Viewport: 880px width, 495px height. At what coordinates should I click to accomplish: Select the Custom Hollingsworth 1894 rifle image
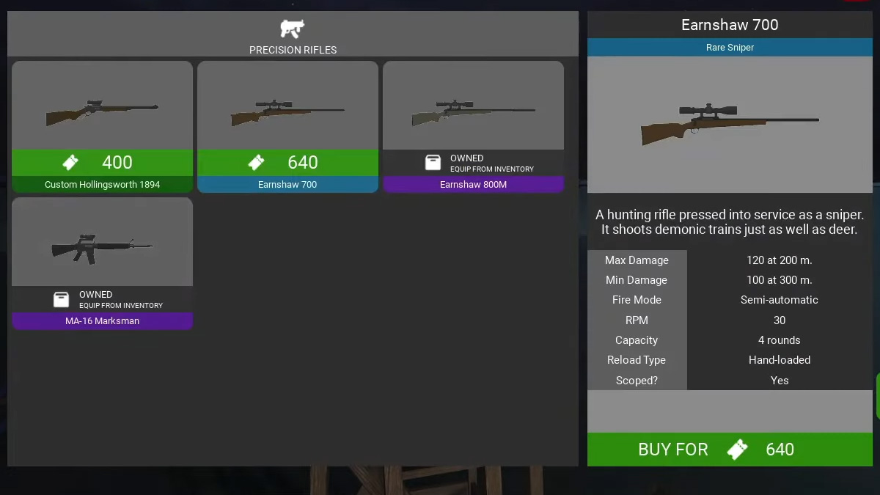tap(103, 106)
